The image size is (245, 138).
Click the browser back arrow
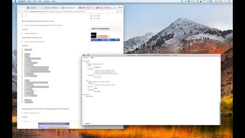(19, 11)
